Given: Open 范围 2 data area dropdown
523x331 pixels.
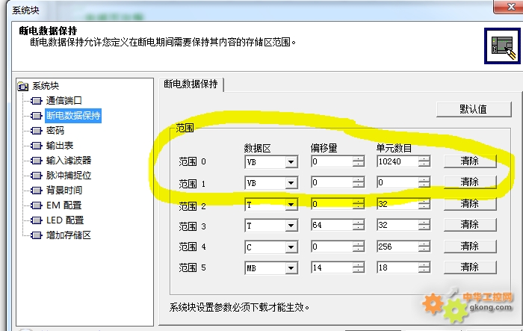Looking at the screenshot, I should pos(291,205).
